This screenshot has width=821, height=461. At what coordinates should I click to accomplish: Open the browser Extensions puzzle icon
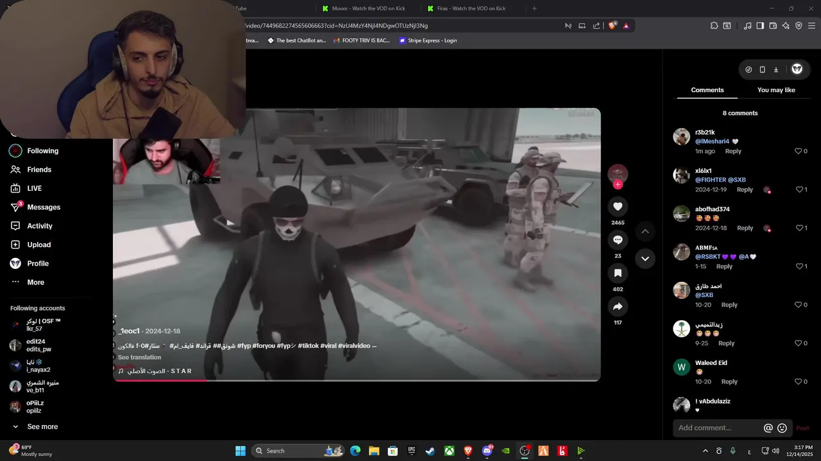point(714,26)
